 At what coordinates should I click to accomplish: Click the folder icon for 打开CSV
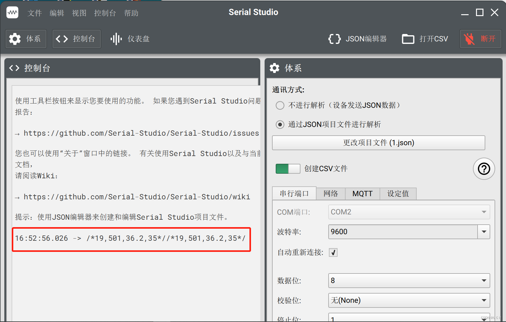pos(408,39)
